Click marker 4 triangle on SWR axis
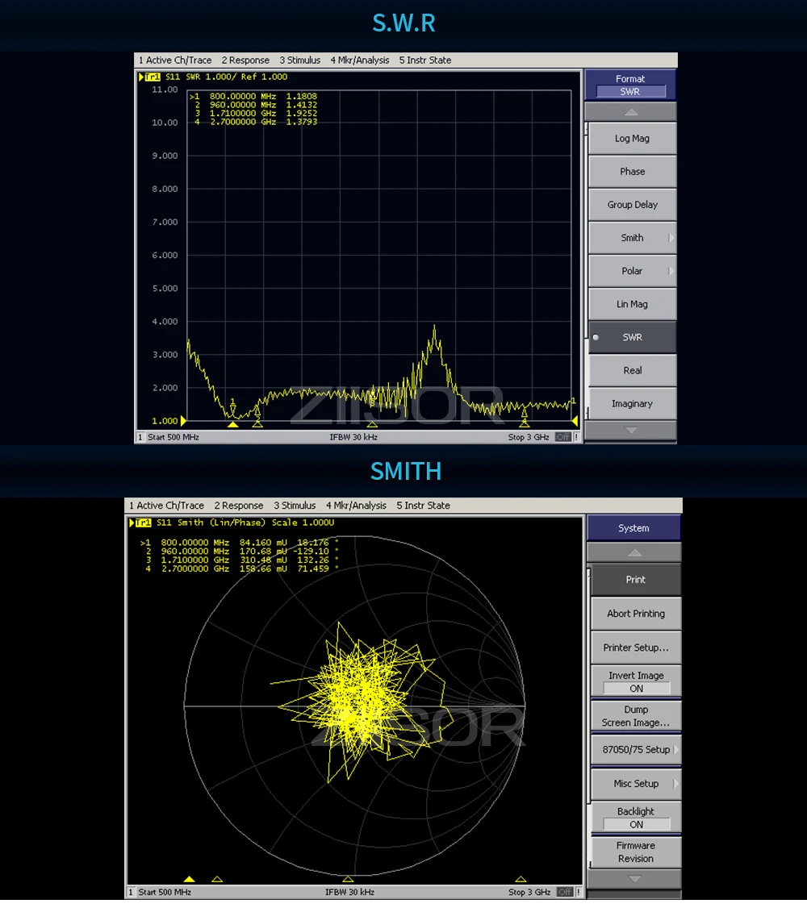807x912 pixels. [524, 425]
